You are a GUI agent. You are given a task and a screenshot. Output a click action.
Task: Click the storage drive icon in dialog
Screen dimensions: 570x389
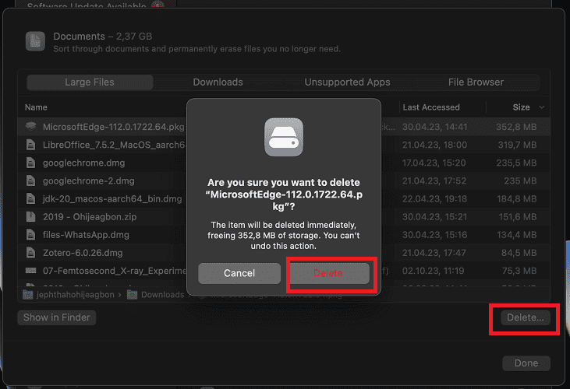click(284, 137)
